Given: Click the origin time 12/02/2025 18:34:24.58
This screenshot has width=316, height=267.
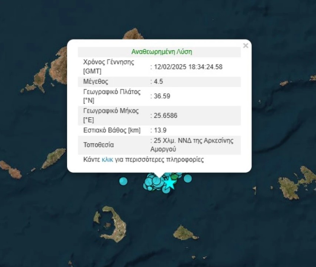Looking at the screenshot, I should (x=188, y=67).
